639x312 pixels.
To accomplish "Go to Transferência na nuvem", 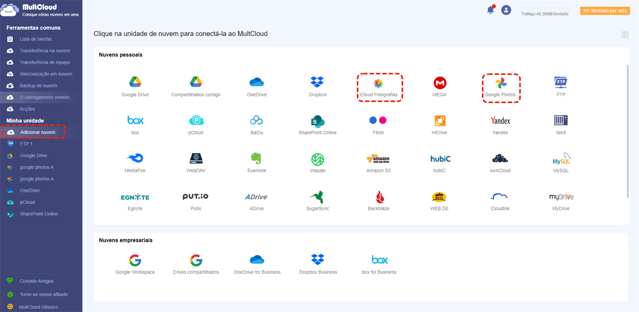I will click(x=45, y=51).
